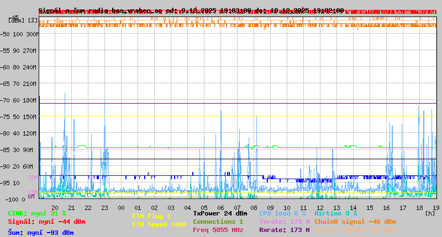Click the 'Freq 5855 MHz' legend label
The image size is (442, 237).
[x=218, y=230]
